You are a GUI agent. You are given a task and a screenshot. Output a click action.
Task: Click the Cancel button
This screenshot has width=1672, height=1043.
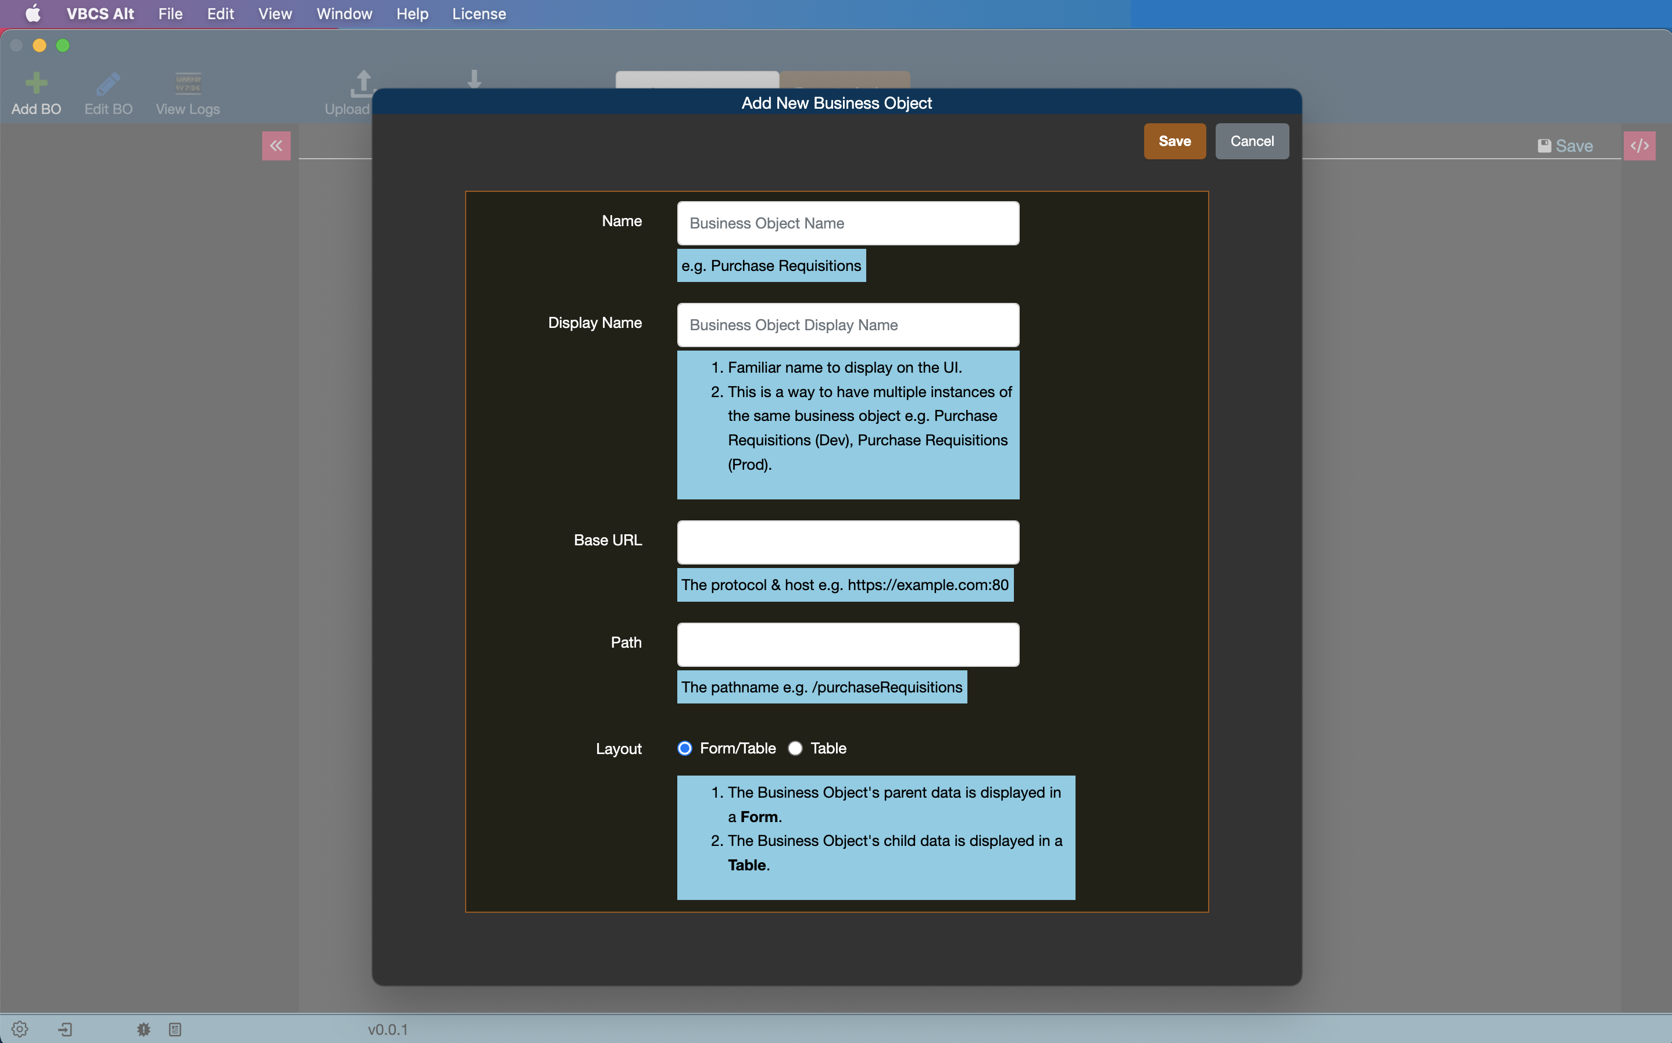pos(1252,141)
